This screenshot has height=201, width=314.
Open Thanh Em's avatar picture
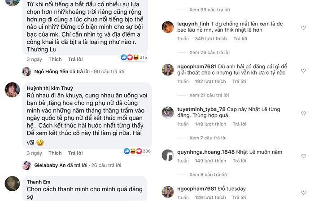click(x=12, y=184)
